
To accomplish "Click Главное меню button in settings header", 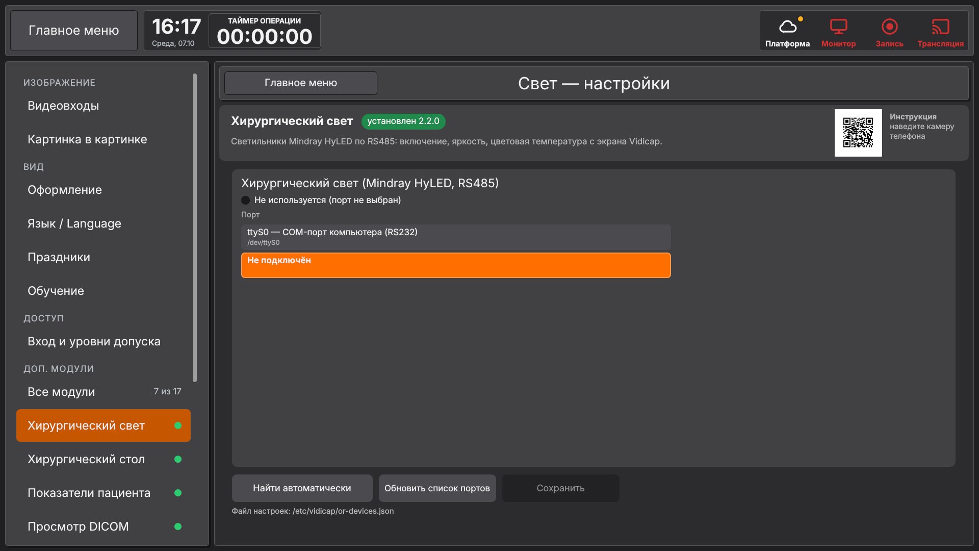I will [301, 83].
